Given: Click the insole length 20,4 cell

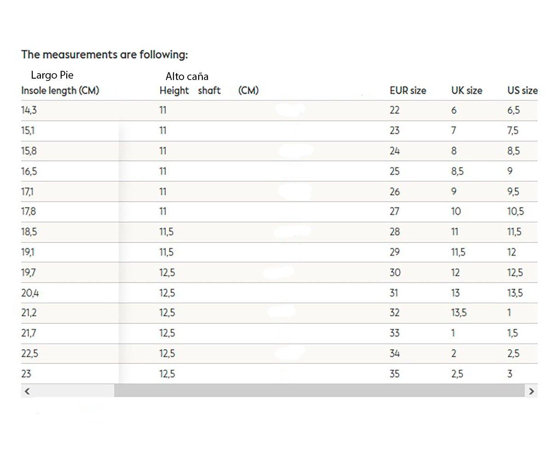Looking at the screenshot, I should tap(30, 293).
